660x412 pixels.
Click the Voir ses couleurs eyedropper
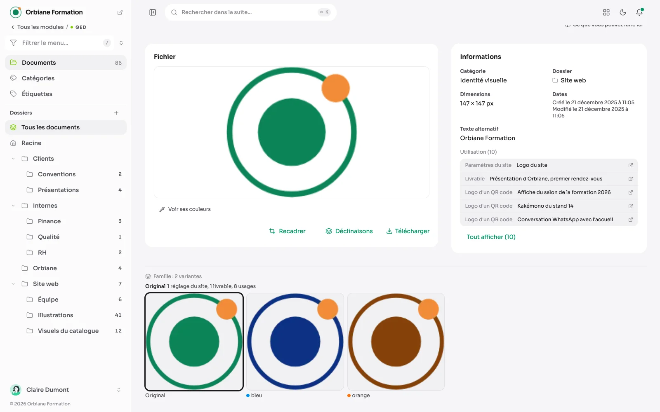(185, 209)
